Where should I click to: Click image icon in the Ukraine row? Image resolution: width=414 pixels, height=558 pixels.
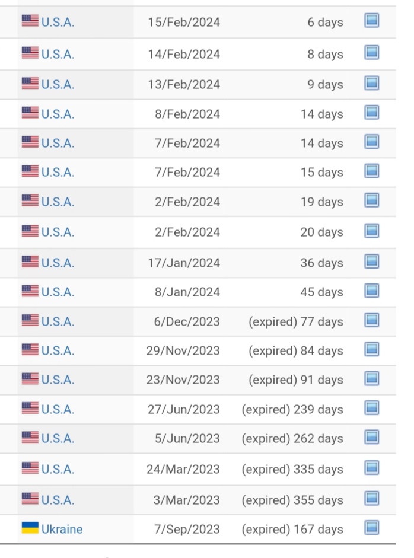pyautogui.click(x=372, y=528)
